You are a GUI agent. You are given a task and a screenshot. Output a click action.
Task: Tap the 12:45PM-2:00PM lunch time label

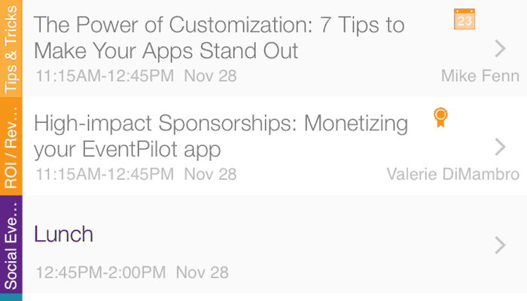[x=101, y=272]
